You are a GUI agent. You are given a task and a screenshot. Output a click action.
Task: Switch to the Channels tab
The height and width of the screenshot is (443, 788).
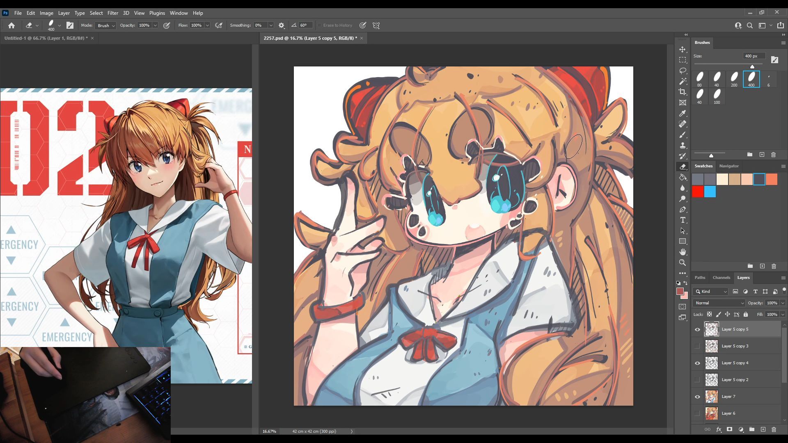(721, 278)
